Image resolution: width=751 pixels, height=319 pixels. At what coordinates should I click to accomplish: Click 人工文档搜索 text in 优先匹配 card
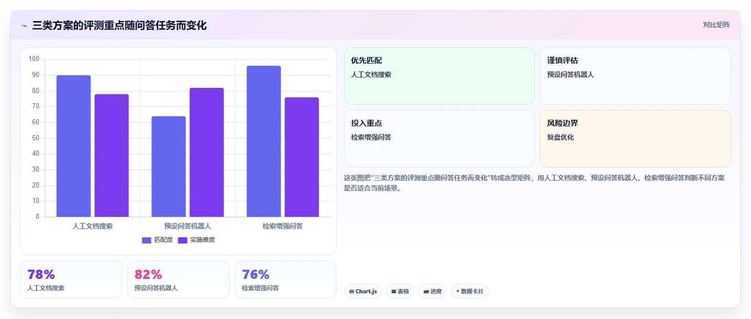pyautogui.click(x=371, y=74)
